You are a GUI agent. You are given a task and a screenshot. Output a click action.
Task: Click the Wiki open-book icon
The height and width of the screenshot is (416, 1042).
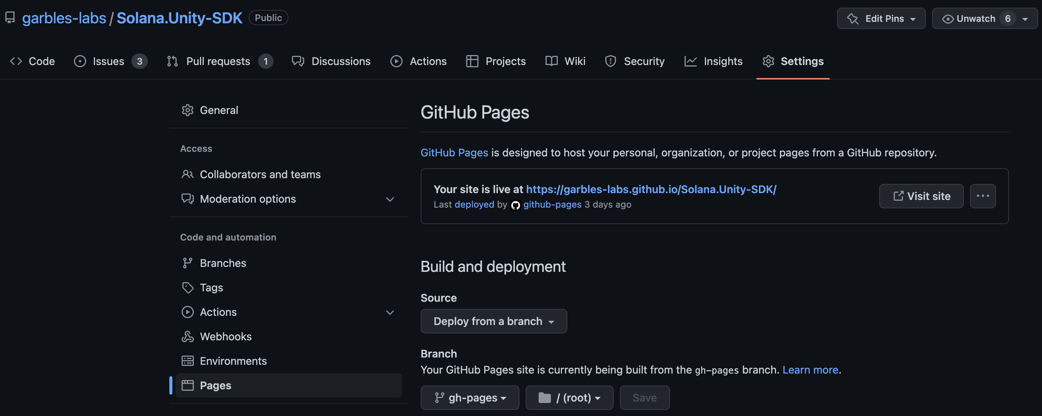click(x=551, y=61)
